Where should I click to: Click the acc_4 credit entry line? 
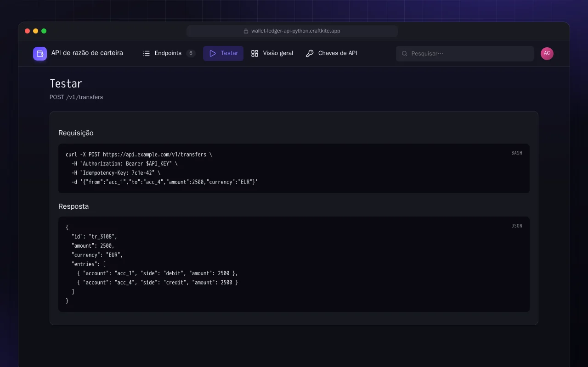click(158, 283)
